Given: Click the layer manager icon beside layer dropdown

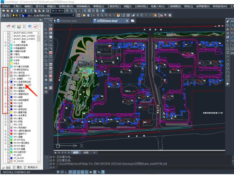Looking at the screenshot, I should tap(79, 15).
